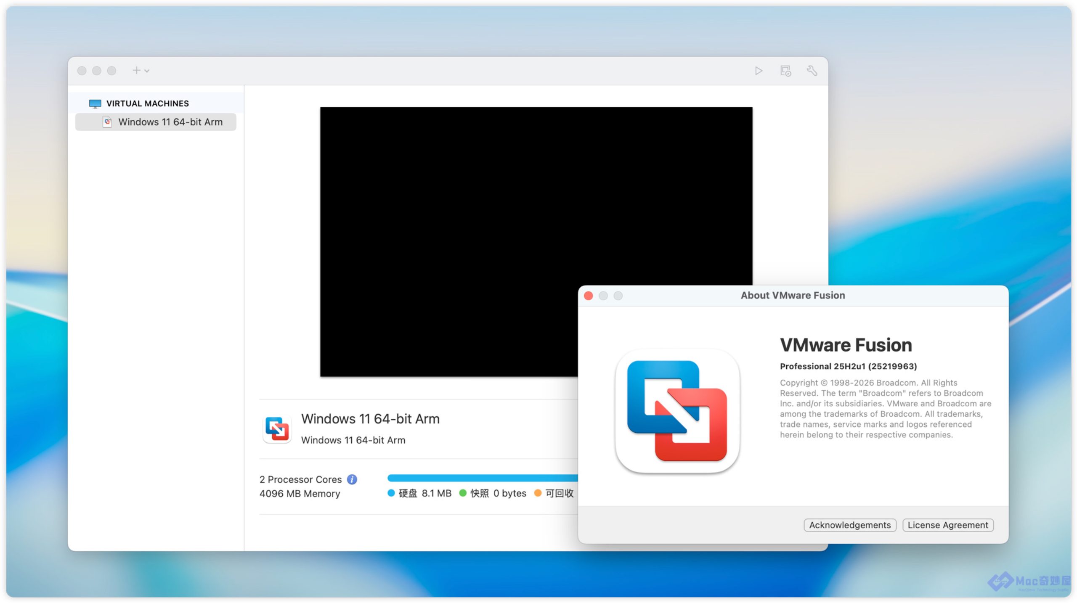Open the License Agreement button
The width and height of the screenshot is (1077, 603).
point(947,525)
